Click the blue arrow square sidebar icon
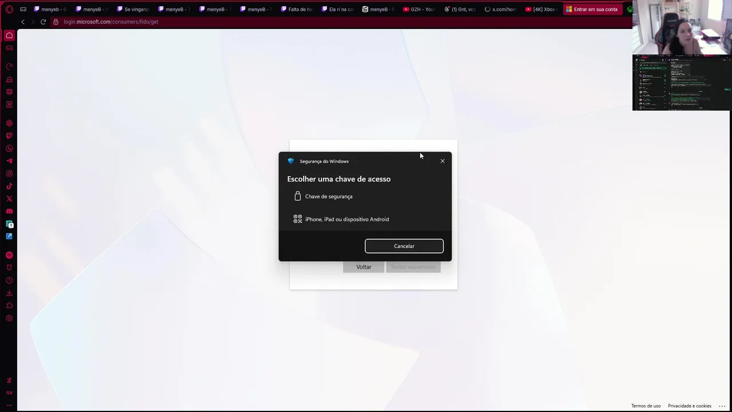Viewport: 732px width, 412px height. 9,236
